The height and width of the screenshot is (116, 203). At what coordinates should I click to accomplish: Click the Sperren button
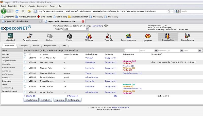[60, 100]
